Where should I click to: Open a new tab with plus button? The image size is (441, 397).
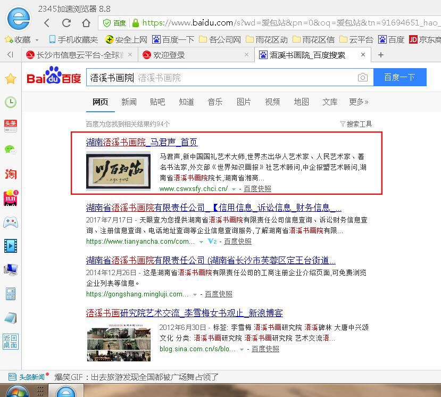point(381,55)
